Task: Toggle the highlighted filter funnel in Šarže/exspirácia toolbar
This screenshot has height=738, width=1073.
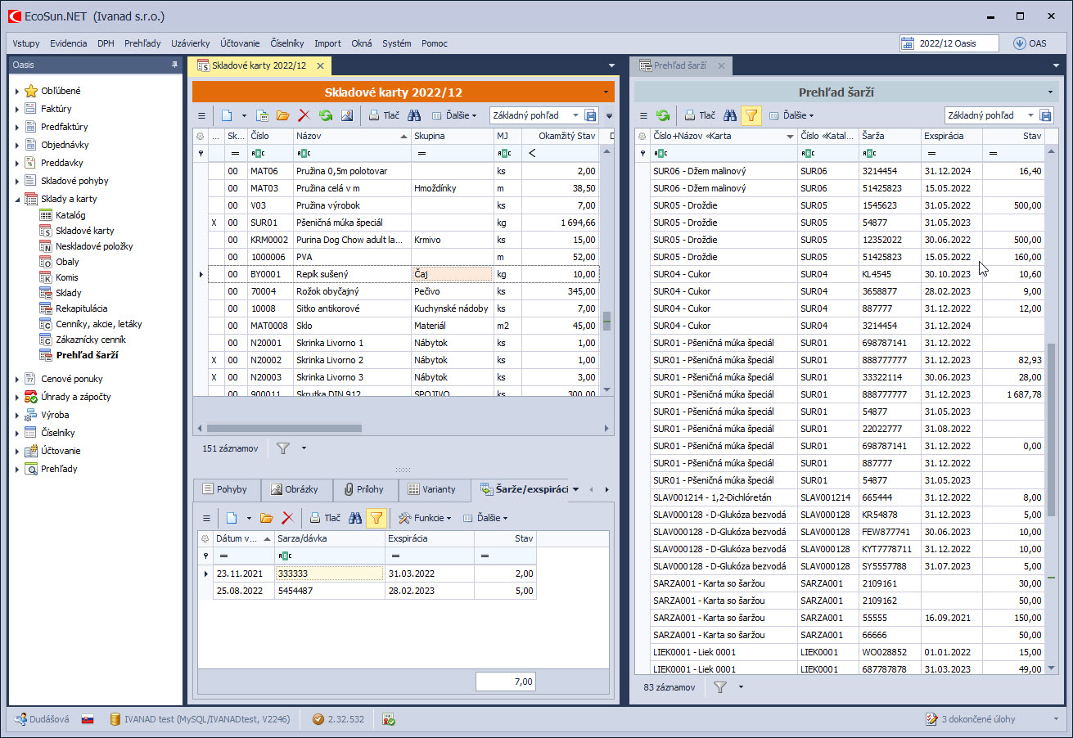Action: 376,518
